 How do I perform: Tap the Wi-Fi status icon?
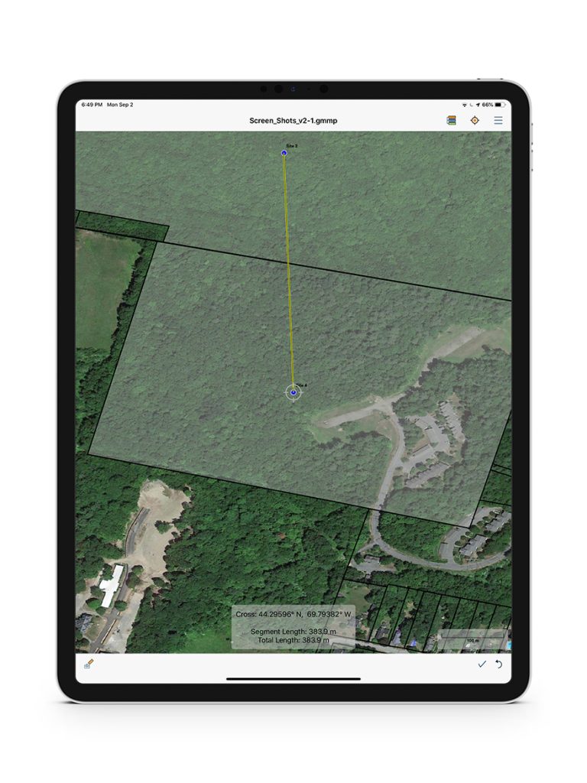pos(465,104)
